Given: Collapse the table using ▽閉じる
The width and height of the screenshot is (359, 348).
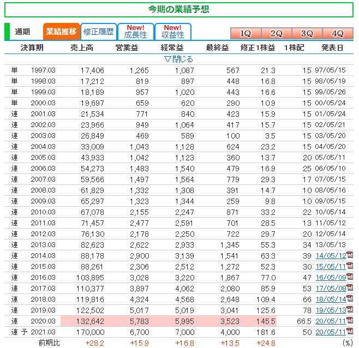Looking at the screenshot, I should (178, 59).
